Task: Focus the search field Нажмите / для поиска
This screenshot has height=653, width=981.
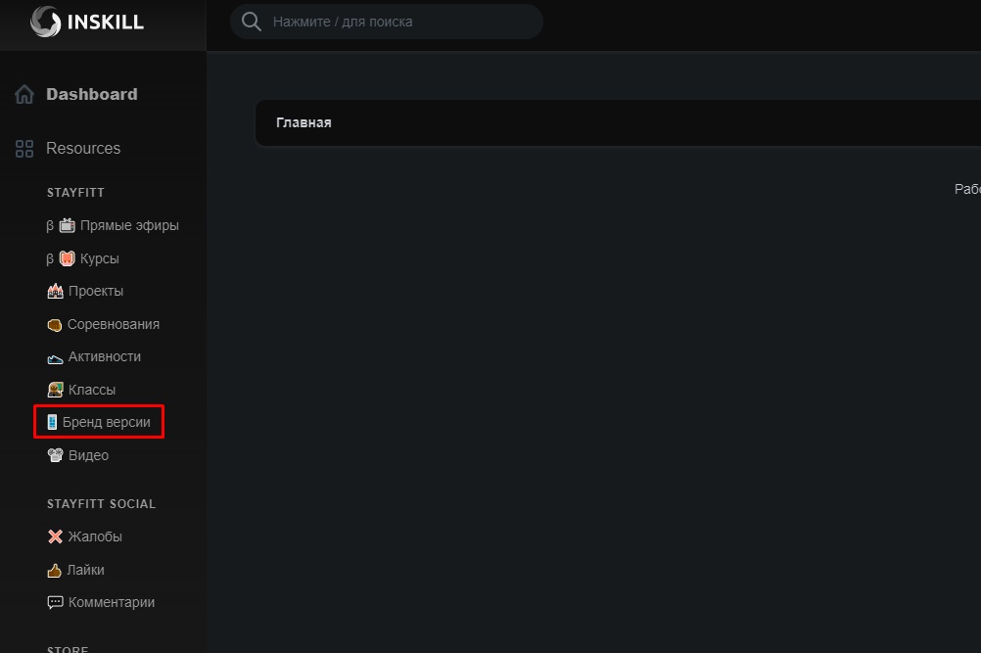Action: [x=392, y=22]
